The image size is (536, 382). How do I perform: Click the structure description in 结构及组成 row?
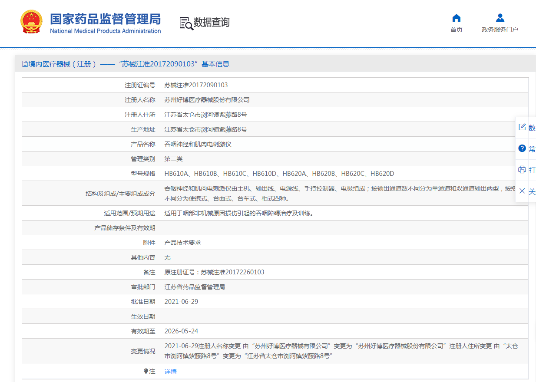(340, 194)
